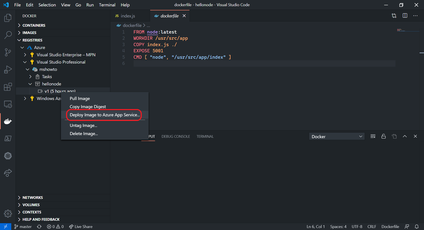The height and width of the screenshot is (230, 424).
Task: Collapse Visual Studio Professional subscription
Action: pos(25,62)
